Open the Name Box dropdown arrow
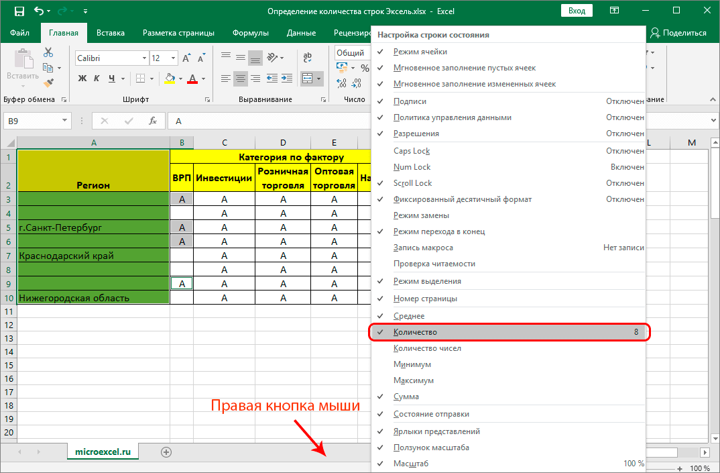The width and height of the screenshot is (720, 473). pyautogui.click(x=64, y=121)
